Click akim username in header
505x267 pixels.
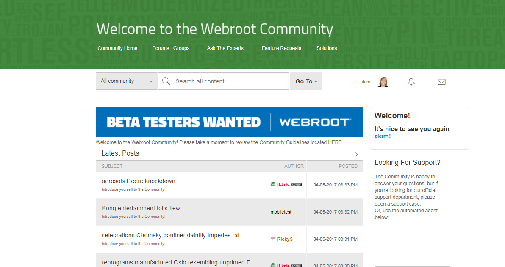[x=365, y=82]
